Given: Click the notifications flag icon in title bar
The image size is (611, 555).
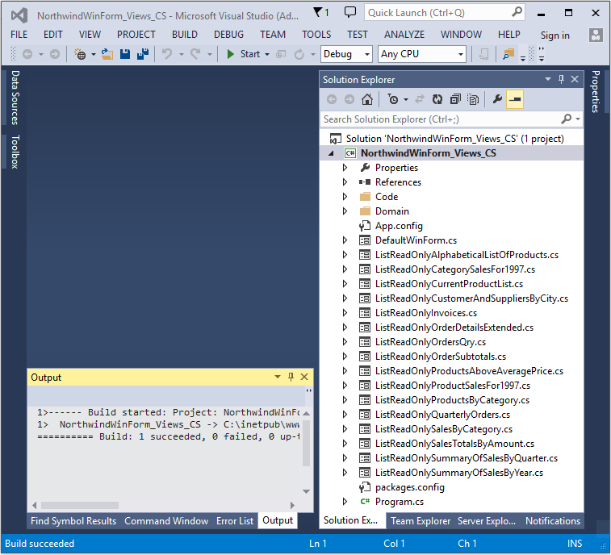Looking at the screenshot, I should click(318, 12).
